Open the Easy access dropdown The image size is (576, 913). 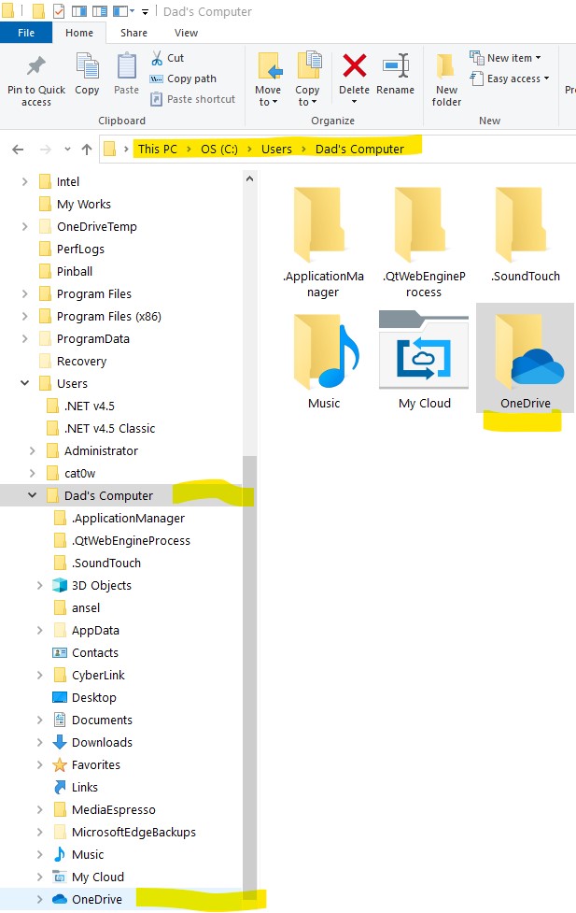(x=510, y=78)
